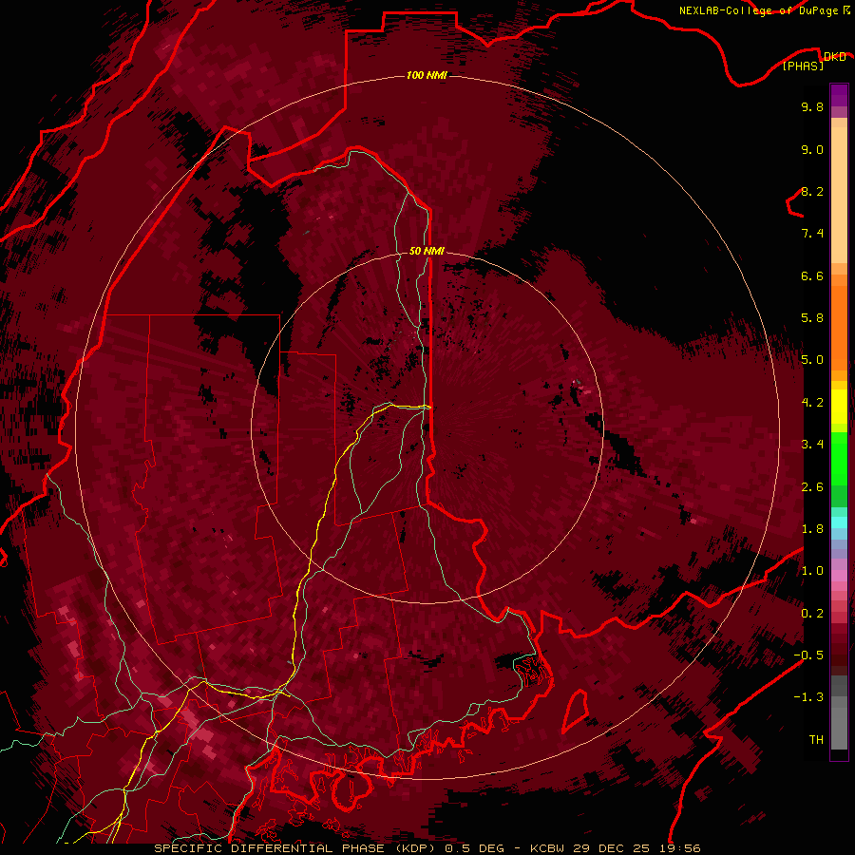Click the 5.8 value on the scale
Screen dimensions: 855x855
812,318
